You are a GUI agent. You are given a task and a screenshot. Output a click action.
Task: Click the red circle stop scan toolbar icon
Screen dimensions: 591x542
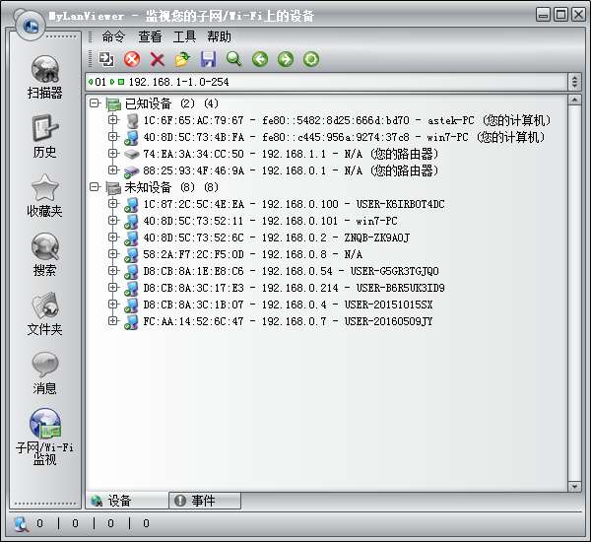point(132,60)
